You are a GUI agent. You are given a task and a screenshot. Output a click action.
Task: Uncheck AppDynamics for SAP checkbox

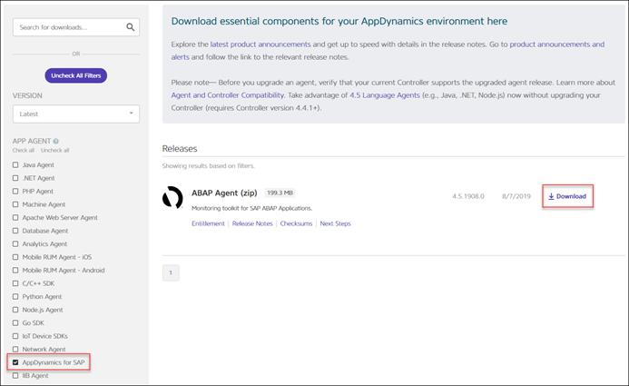pos(15,362)
